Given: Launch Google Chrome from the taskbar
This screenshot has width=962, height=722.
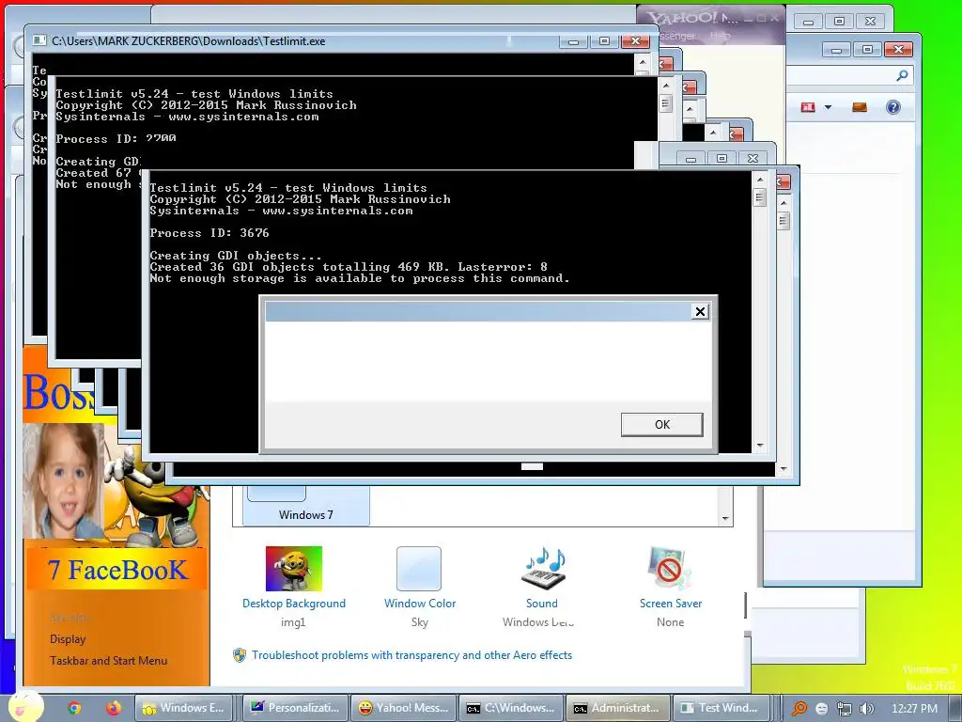Looking at the screenshot, I should (x=74, y=708).
